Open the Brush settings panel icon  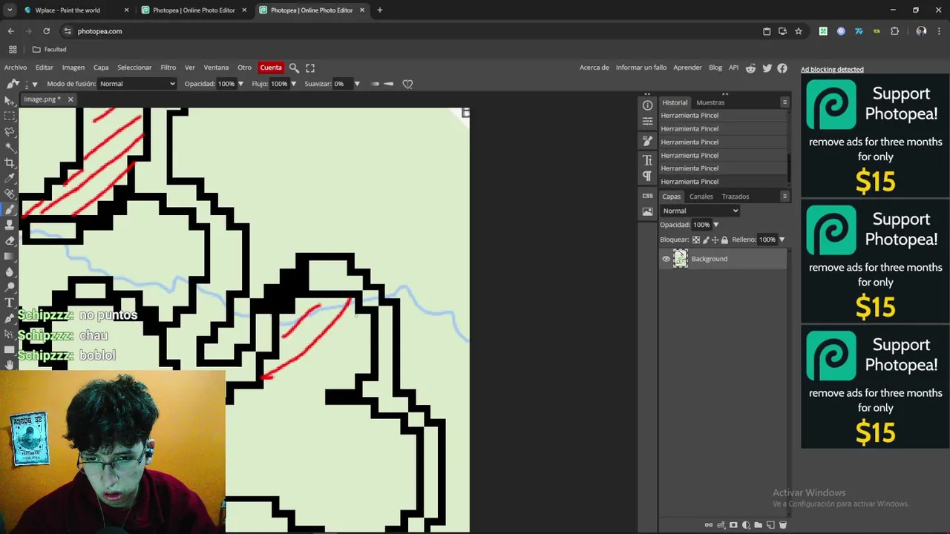point(647,141)
